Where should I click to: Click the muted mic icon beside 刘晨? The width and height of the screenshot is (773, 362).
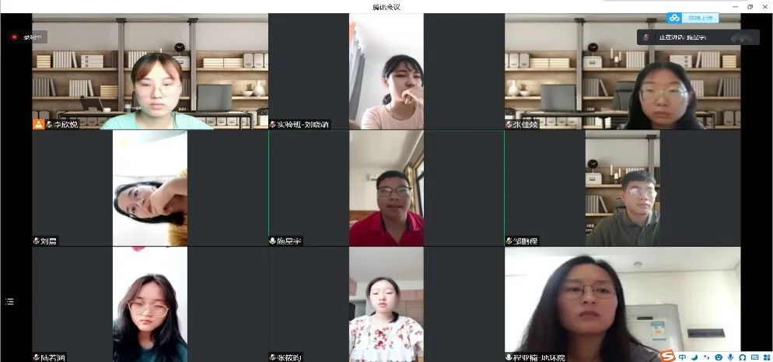click(x=36, y=242)
